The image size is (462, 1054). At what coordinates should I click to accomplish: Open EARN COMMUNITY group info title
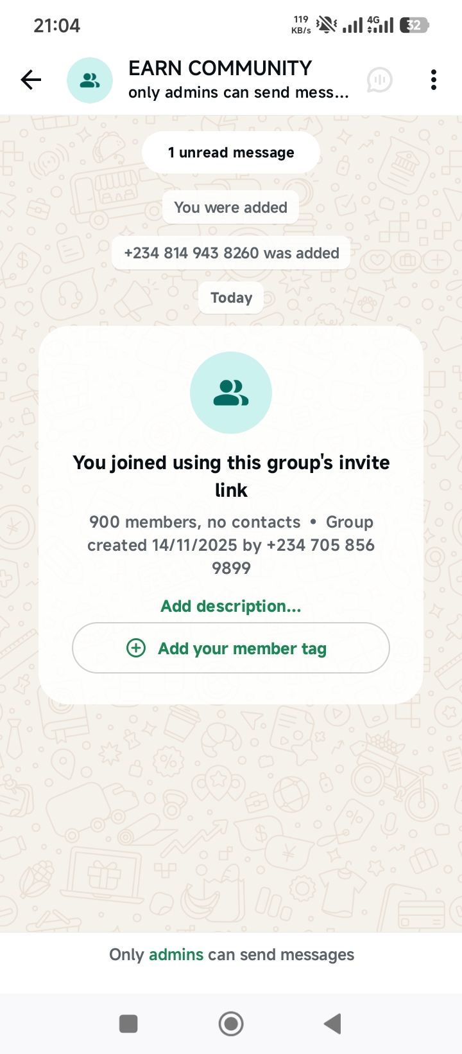click(x=219, y=68)
